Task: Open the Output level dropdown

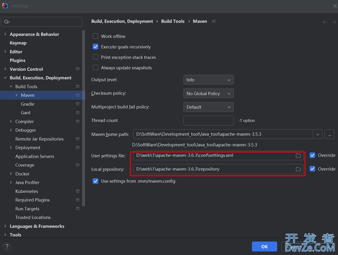Action: point(208,80)
